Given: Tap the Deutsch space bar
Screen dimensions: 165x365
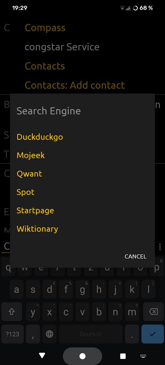Looking at the screenshot, I should (91, 334).
